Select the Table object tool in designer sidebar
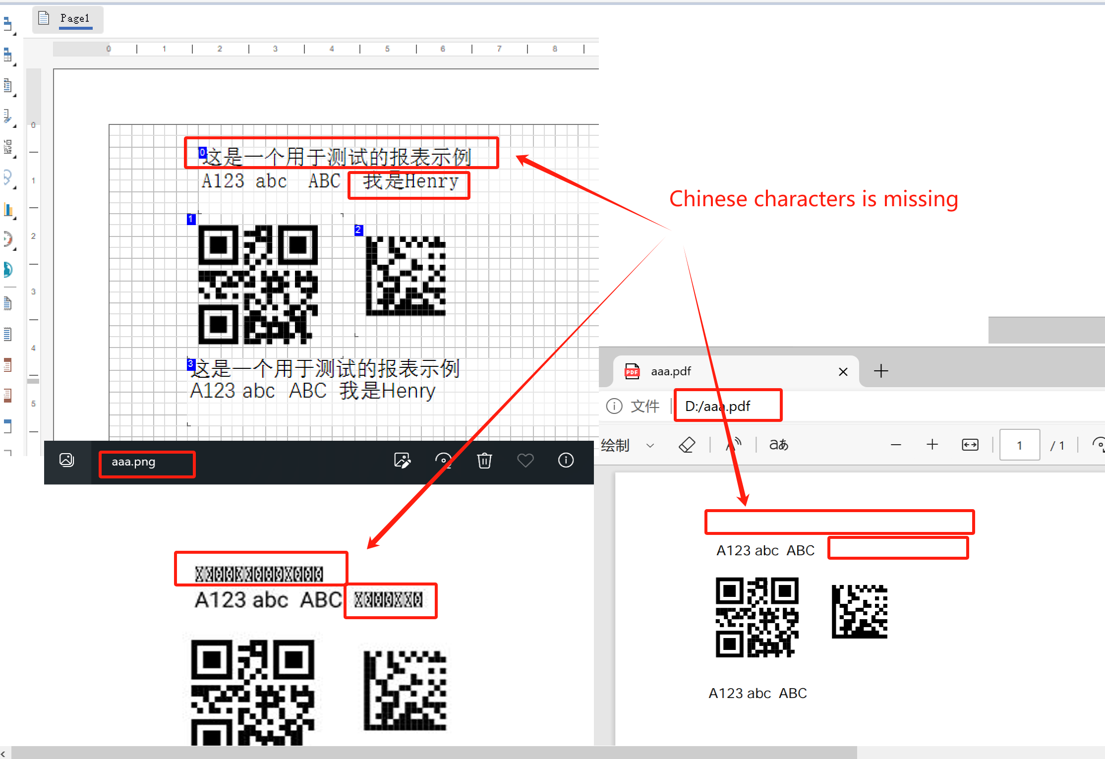The height and width of the screenshot is (759, 1105). coord(7,55)
